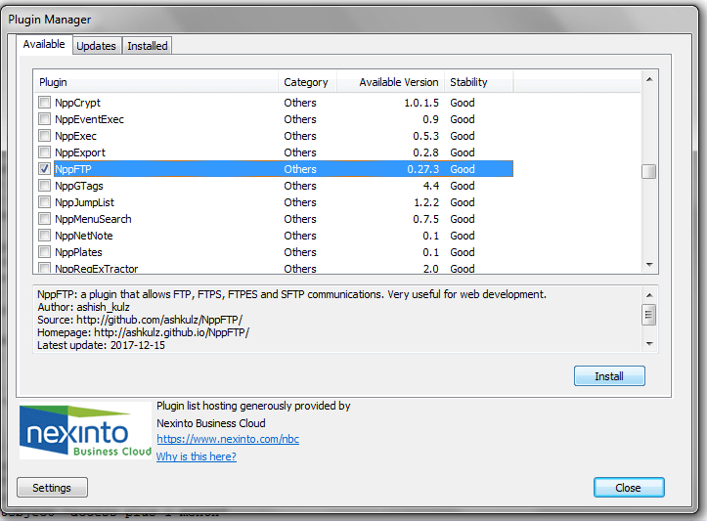Image resolution: width=707 pixels, height=521 pixels.
Task: Open the nexinto.com/nbc link
Action: pos(227,440)
